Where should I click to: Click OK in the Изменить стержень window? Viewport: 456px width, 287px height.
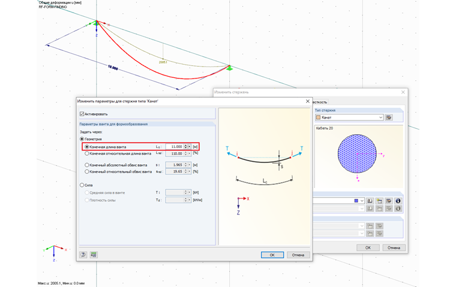(x=368, y=247)
